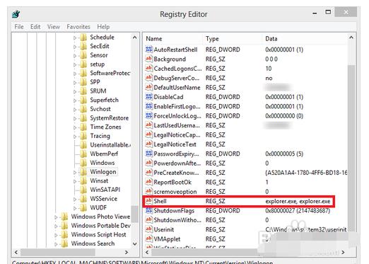The width and height of the screenshot is (369, 264).
Task: Click the tree pane scroll down arrow
Action: (x=134, y=243)
